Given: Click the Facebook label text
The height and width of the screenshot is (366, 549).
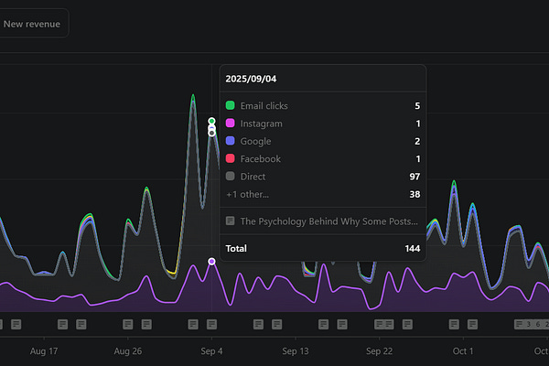Looking at the screenshot, I should coord(261,159).
